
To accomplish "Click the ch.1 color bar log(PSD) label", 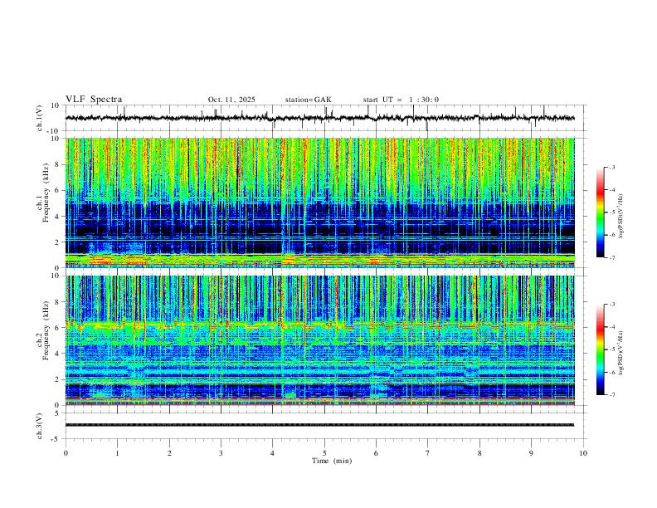I will click(621, 217).
